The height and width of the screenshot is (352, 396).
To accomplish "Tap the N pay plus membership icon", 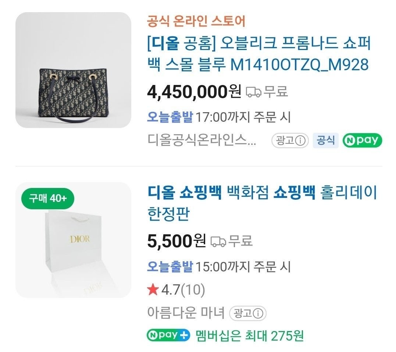I will coord(168,335).
